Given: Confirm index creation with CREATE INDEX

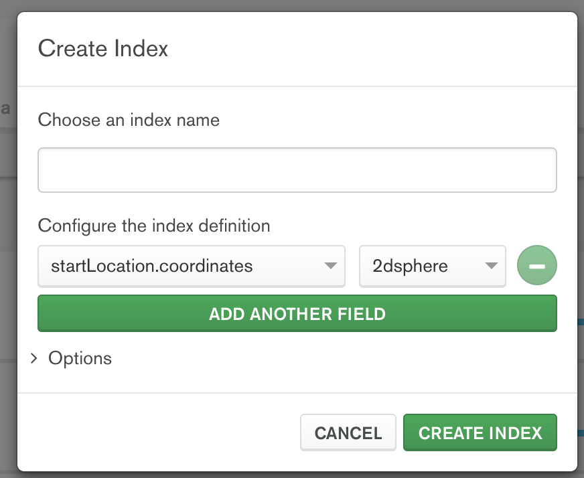Looking at the screenshot, I should pos(480,432).
